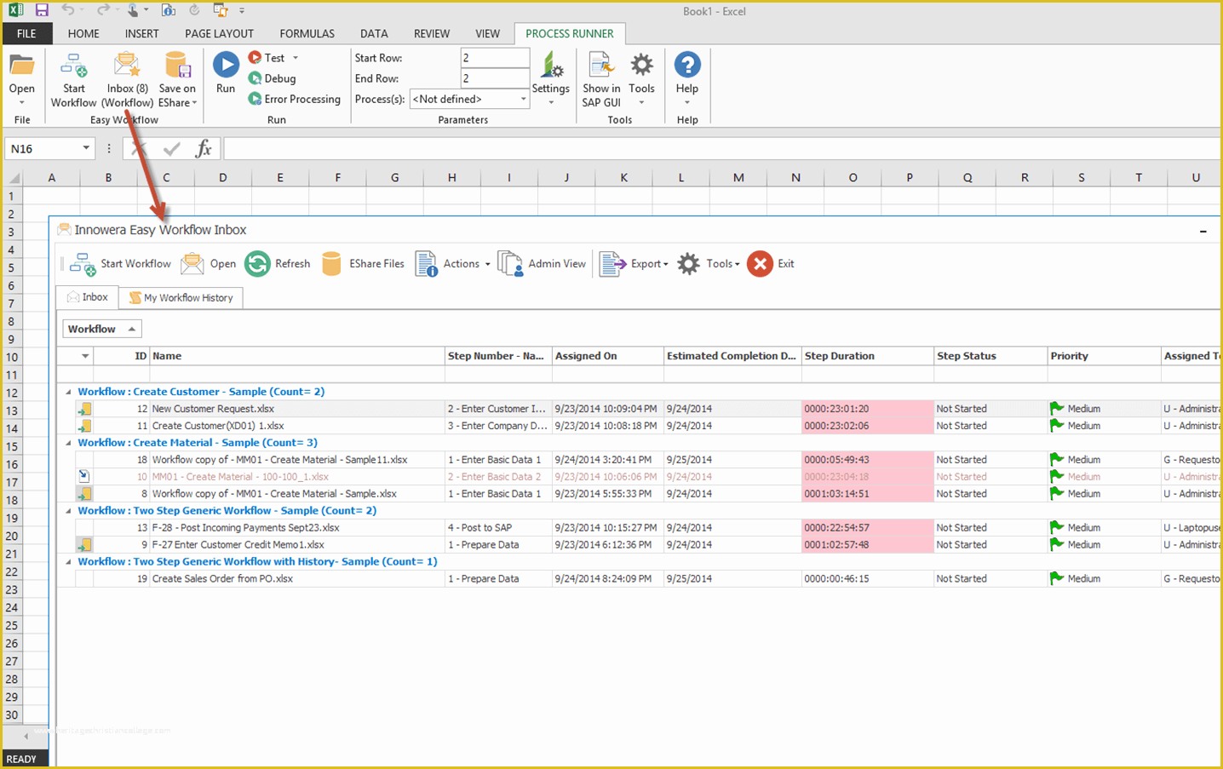
Task: Click duration cell 0000:23:01:20
Action: (868, 409)
